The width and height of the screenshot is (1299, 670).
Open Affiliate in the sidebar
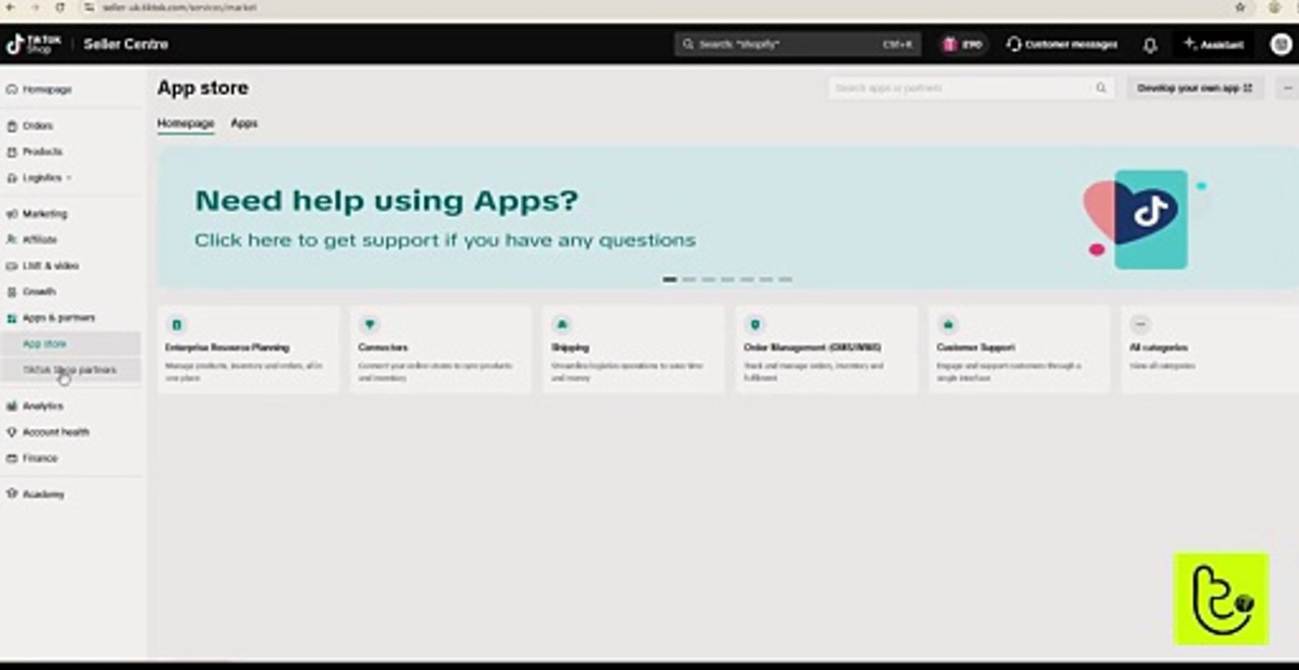pos(39,240)
